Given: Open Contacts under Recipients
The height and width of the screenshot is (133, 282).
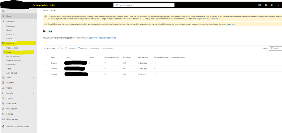Looking at the screenshot, I should (x=10, y=38).
